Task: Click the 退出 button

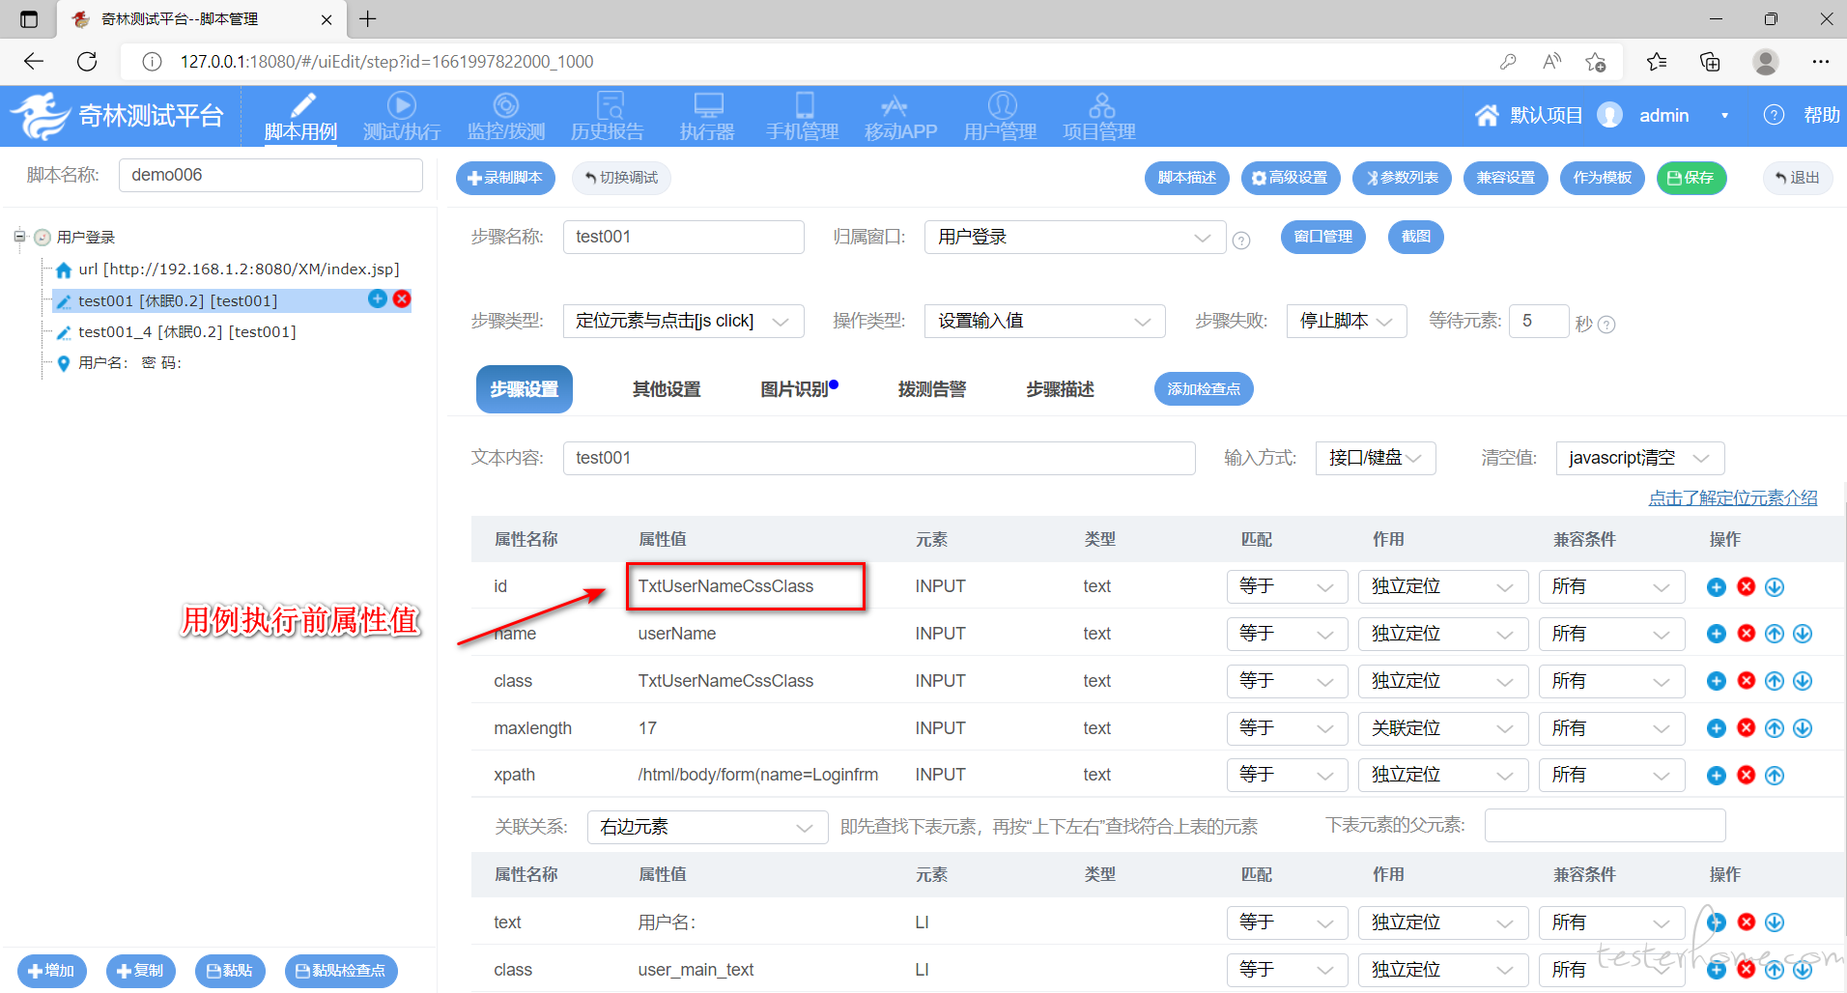Action: tap(1797, 178)
